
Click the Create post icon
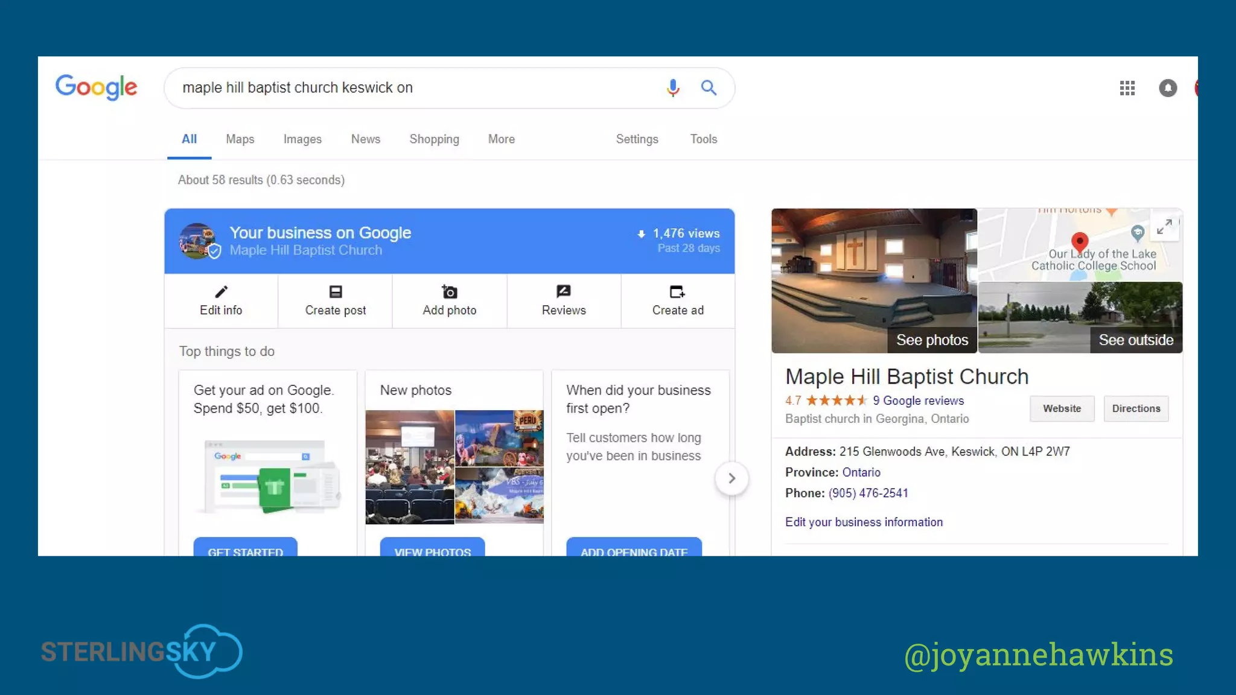[336, 292]
